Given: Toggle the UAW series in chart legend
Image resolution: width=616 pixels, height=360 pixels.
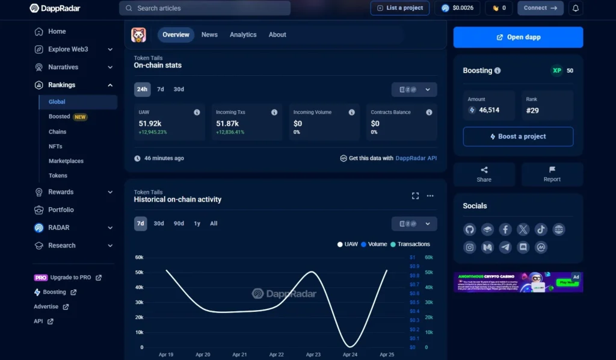Looking at the screenshot, I should pyautogui.click(x=348, y=244).
